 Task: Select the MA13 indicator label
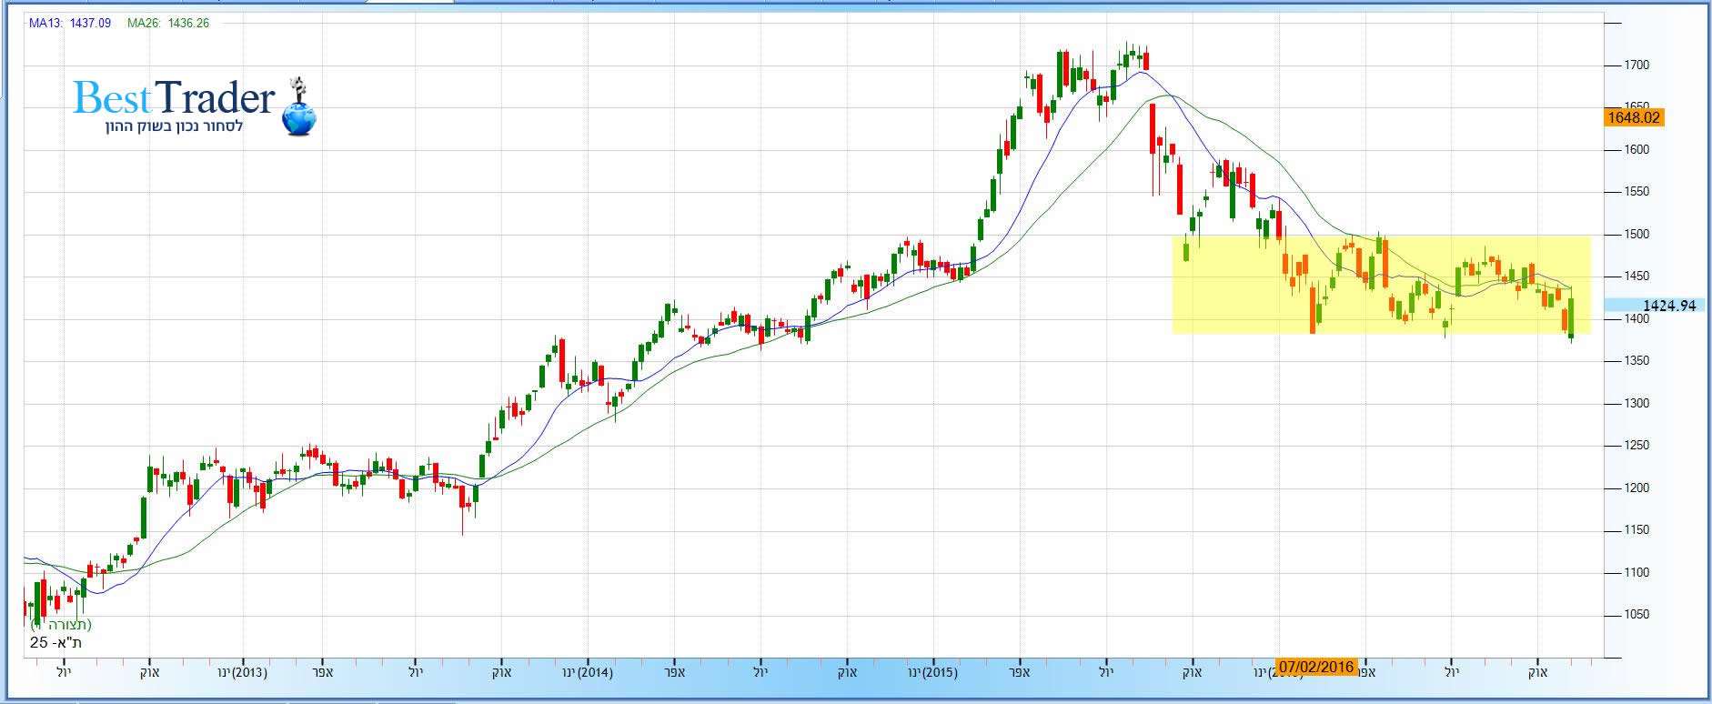click(x=45, y=23)
